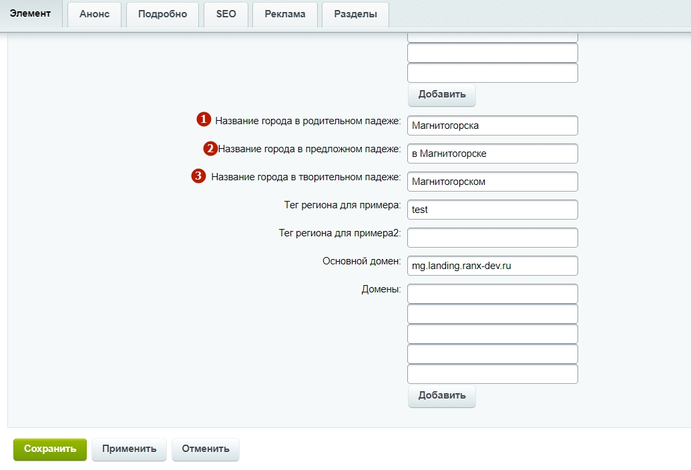Go to the SEO tab
Screen dimensions: 691x470
(x=226, y=14)
